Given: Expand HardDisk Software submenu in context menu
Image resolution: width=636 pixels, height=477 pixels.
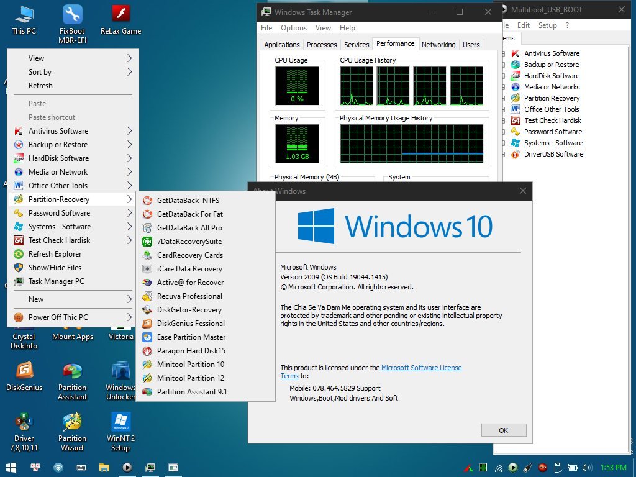Looking at the screenshot, I should (73, 158).
